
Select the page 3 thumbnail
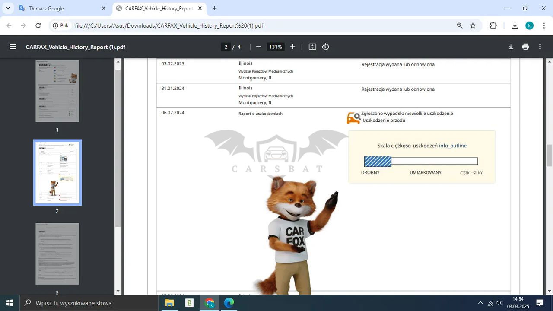click(x=57, y=254)
